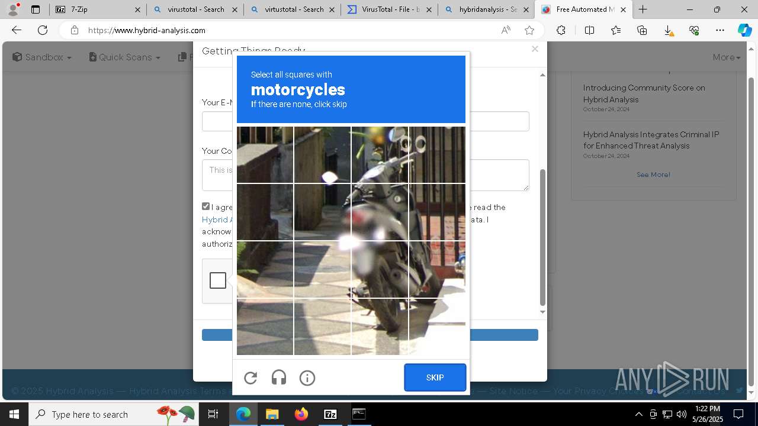
Task: Switch to first virustotal Search tab
Action: pos(195,9)
